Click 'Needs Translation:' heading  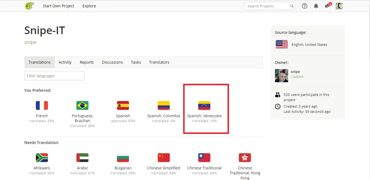coord(42,142)
